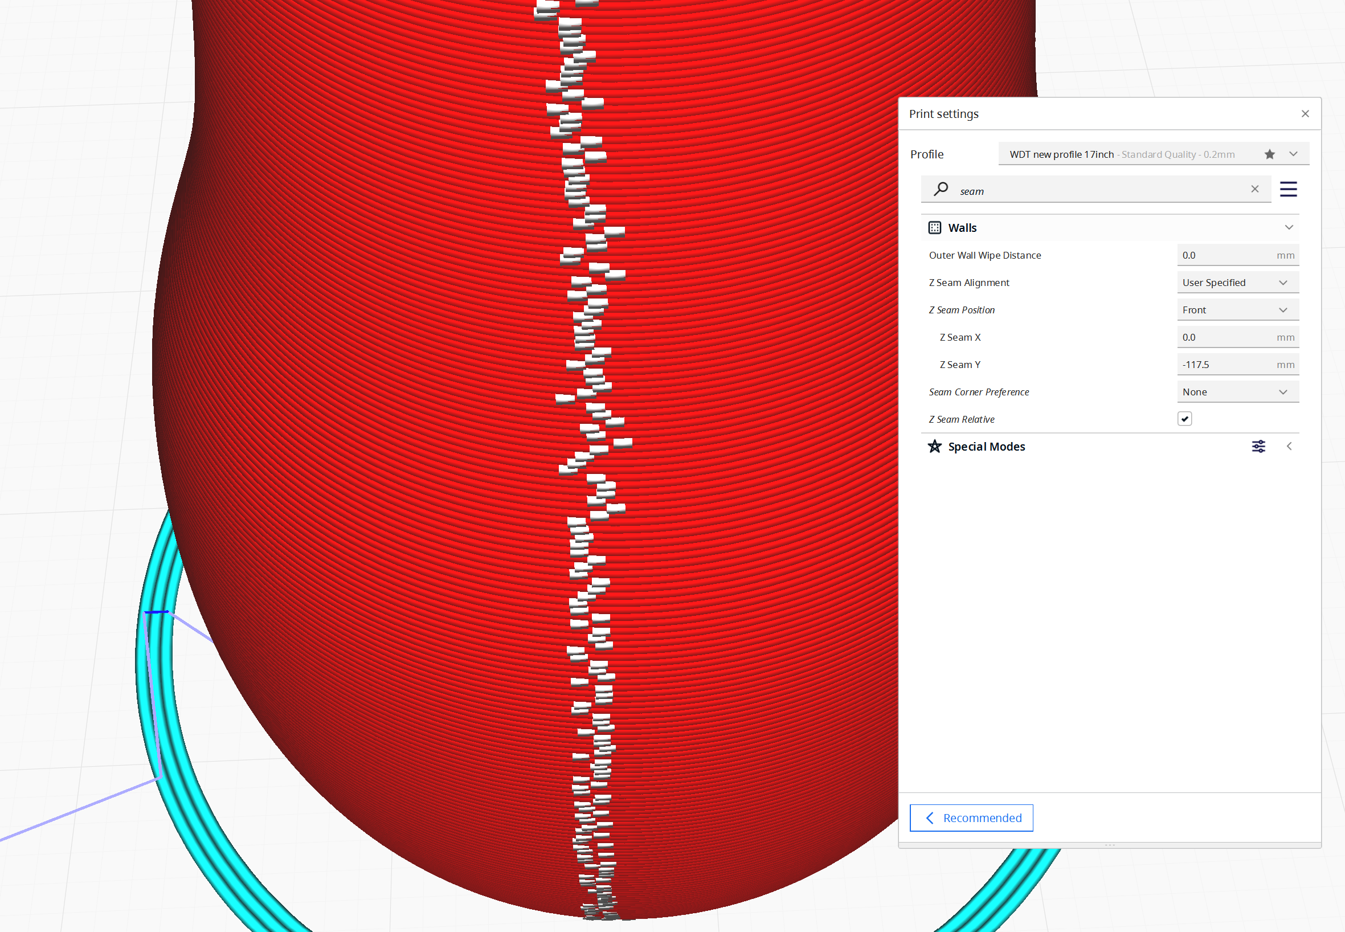Open Special Modes settings sliders icon

click(x=1258, y=447)
